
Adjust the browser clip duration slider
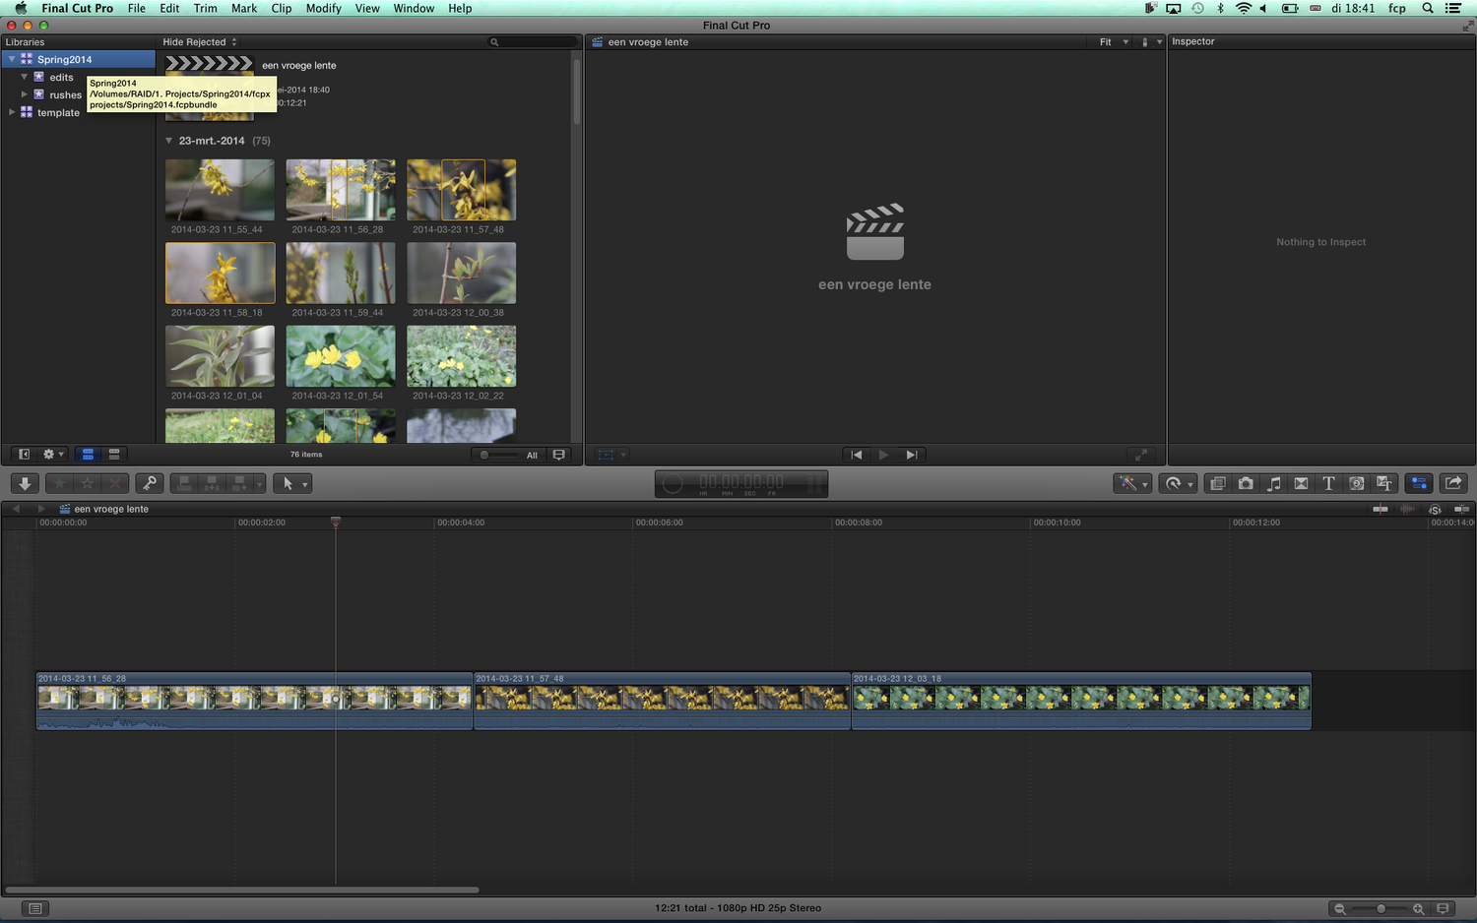[x=497, y=455]
